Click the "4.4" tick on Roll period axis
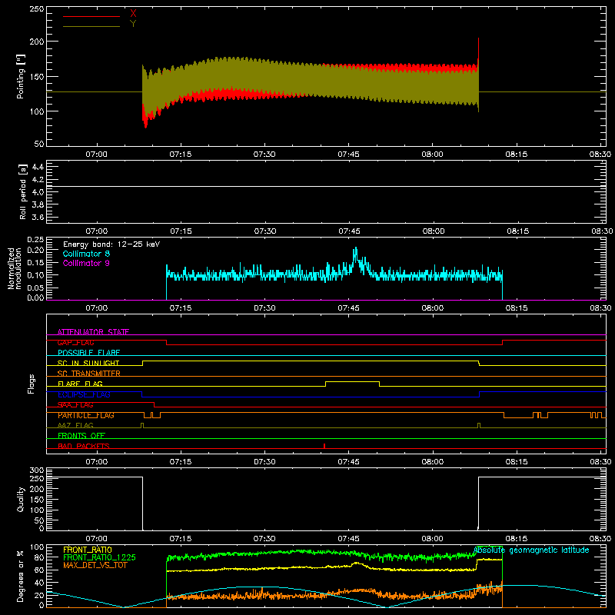Image resolution: width=615 pixels, height=615 pixels. [x=38, y=168]
